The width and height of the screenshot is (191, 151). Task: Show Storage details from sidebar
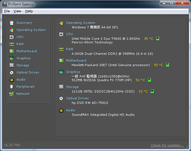[x=23, y=65]
